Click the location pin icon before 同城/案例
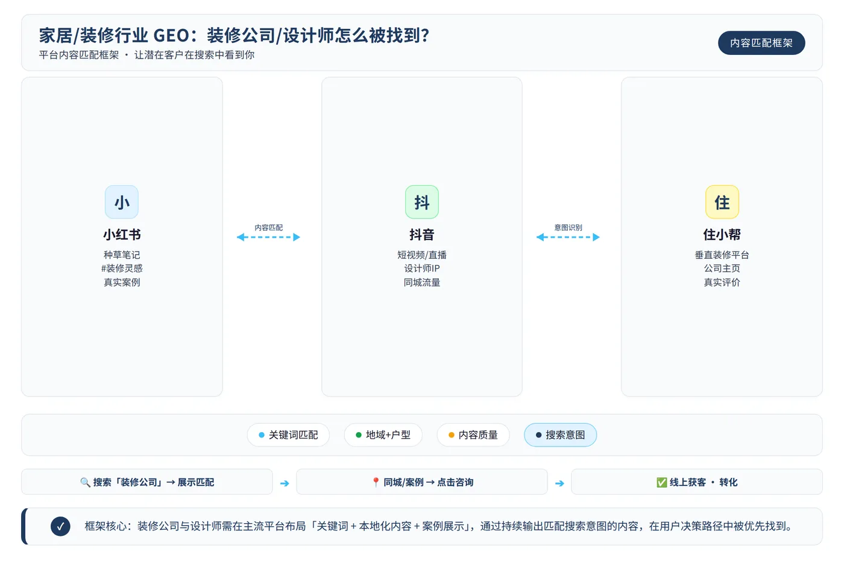 click(x=376, y=482)
